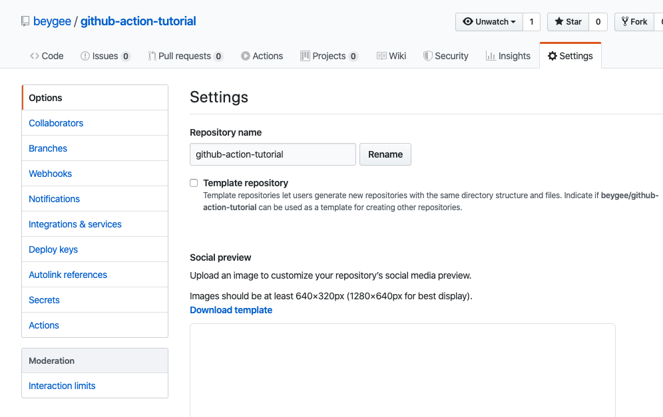Star this repository

pos(568,21)
